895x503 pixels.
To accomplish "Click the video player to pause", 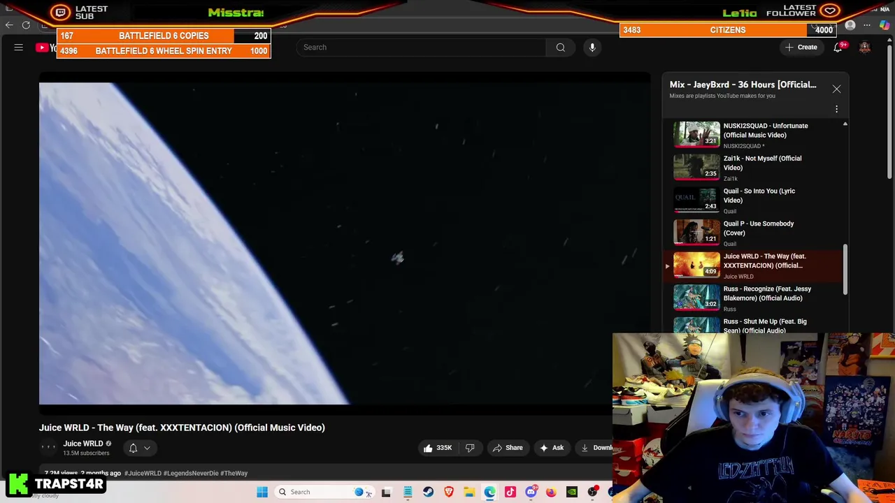I will (345, 243).
